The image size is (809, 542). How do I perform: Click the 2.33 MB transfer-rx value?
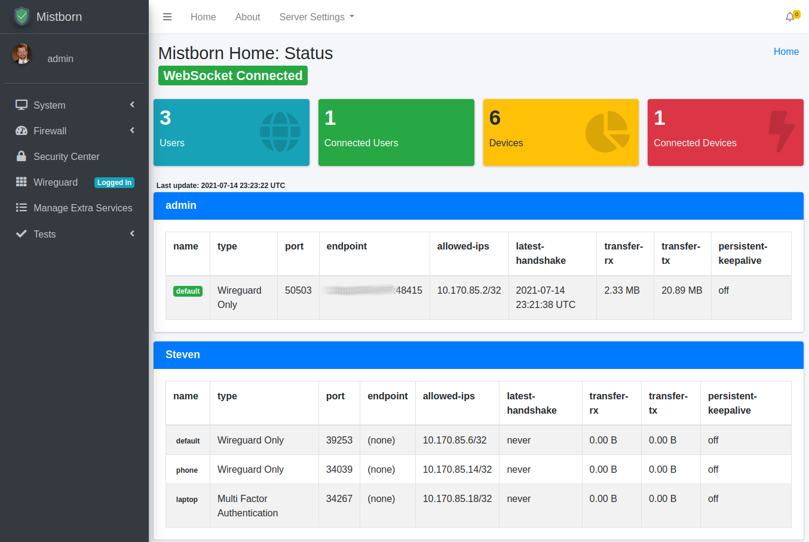tap(622, 291)
